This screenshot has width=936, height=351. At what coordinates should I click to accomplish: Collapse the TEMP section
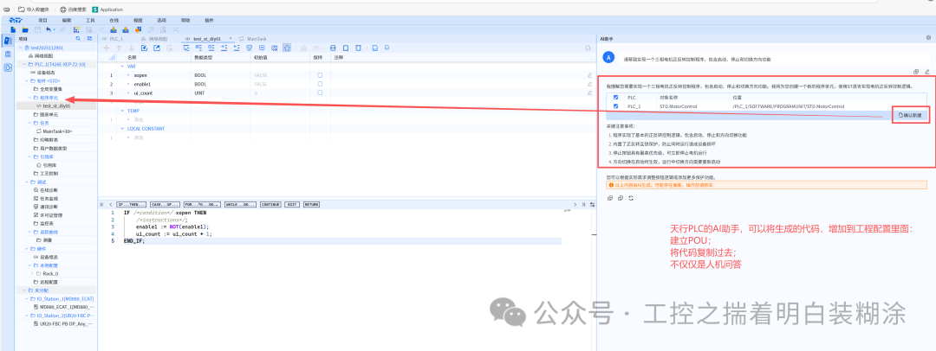tap(123, 111)
